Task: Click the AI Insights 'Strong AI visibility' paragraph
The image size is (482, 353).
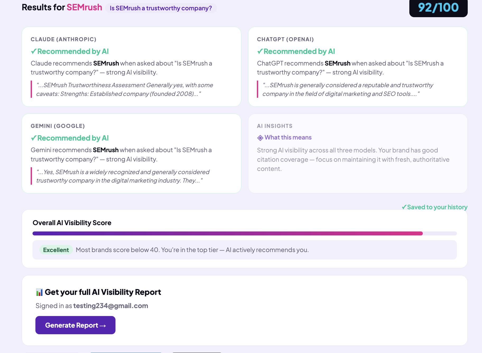Action: [353, 159]
